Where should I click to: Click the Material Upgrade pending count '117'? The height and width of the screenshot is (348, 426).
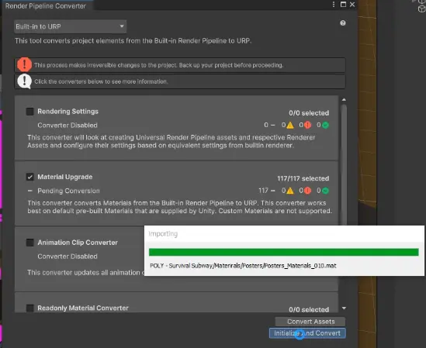[263, 191]
